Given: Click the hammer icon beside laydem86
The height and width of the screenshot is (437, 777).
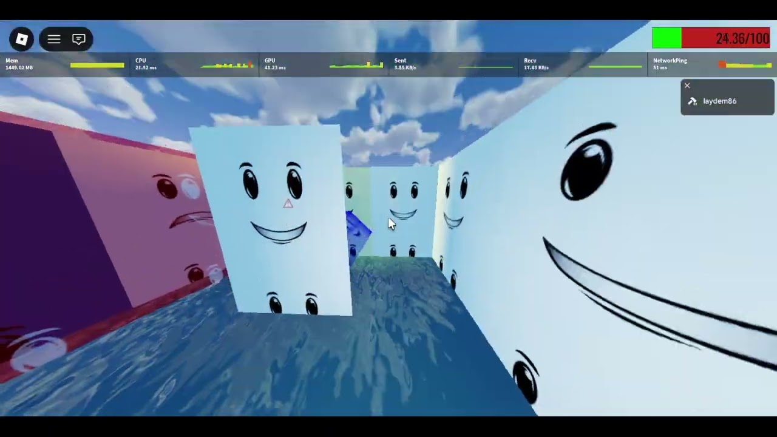Looking at the screenshot, I should point(692,101).
